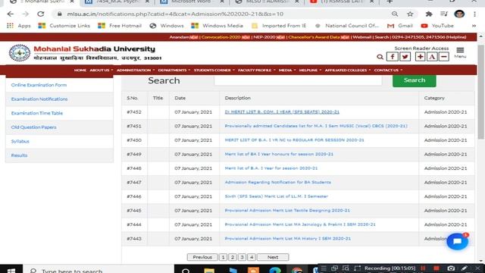Open the Gmail bookmark

point(400,26)
